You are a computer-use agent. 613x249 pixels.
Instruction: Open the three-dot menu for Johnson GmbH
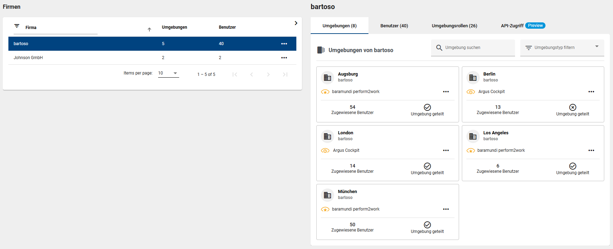pos(284,58)
